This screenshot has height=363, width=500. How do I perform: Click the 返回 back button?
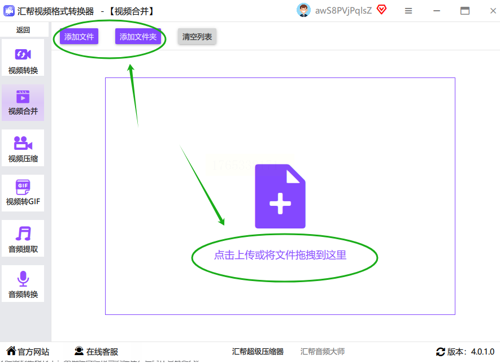[23, 30]
